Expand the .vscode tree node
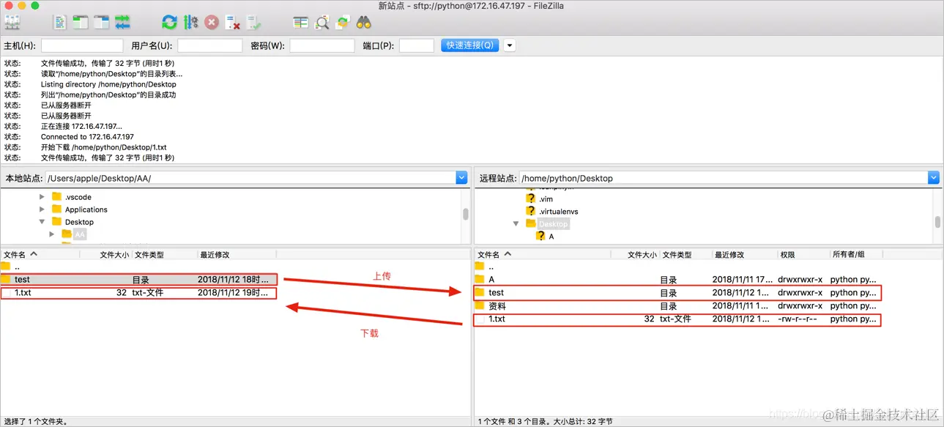This screenshot has width=944, height=427. pyautogui.click(x=42, y=197)
